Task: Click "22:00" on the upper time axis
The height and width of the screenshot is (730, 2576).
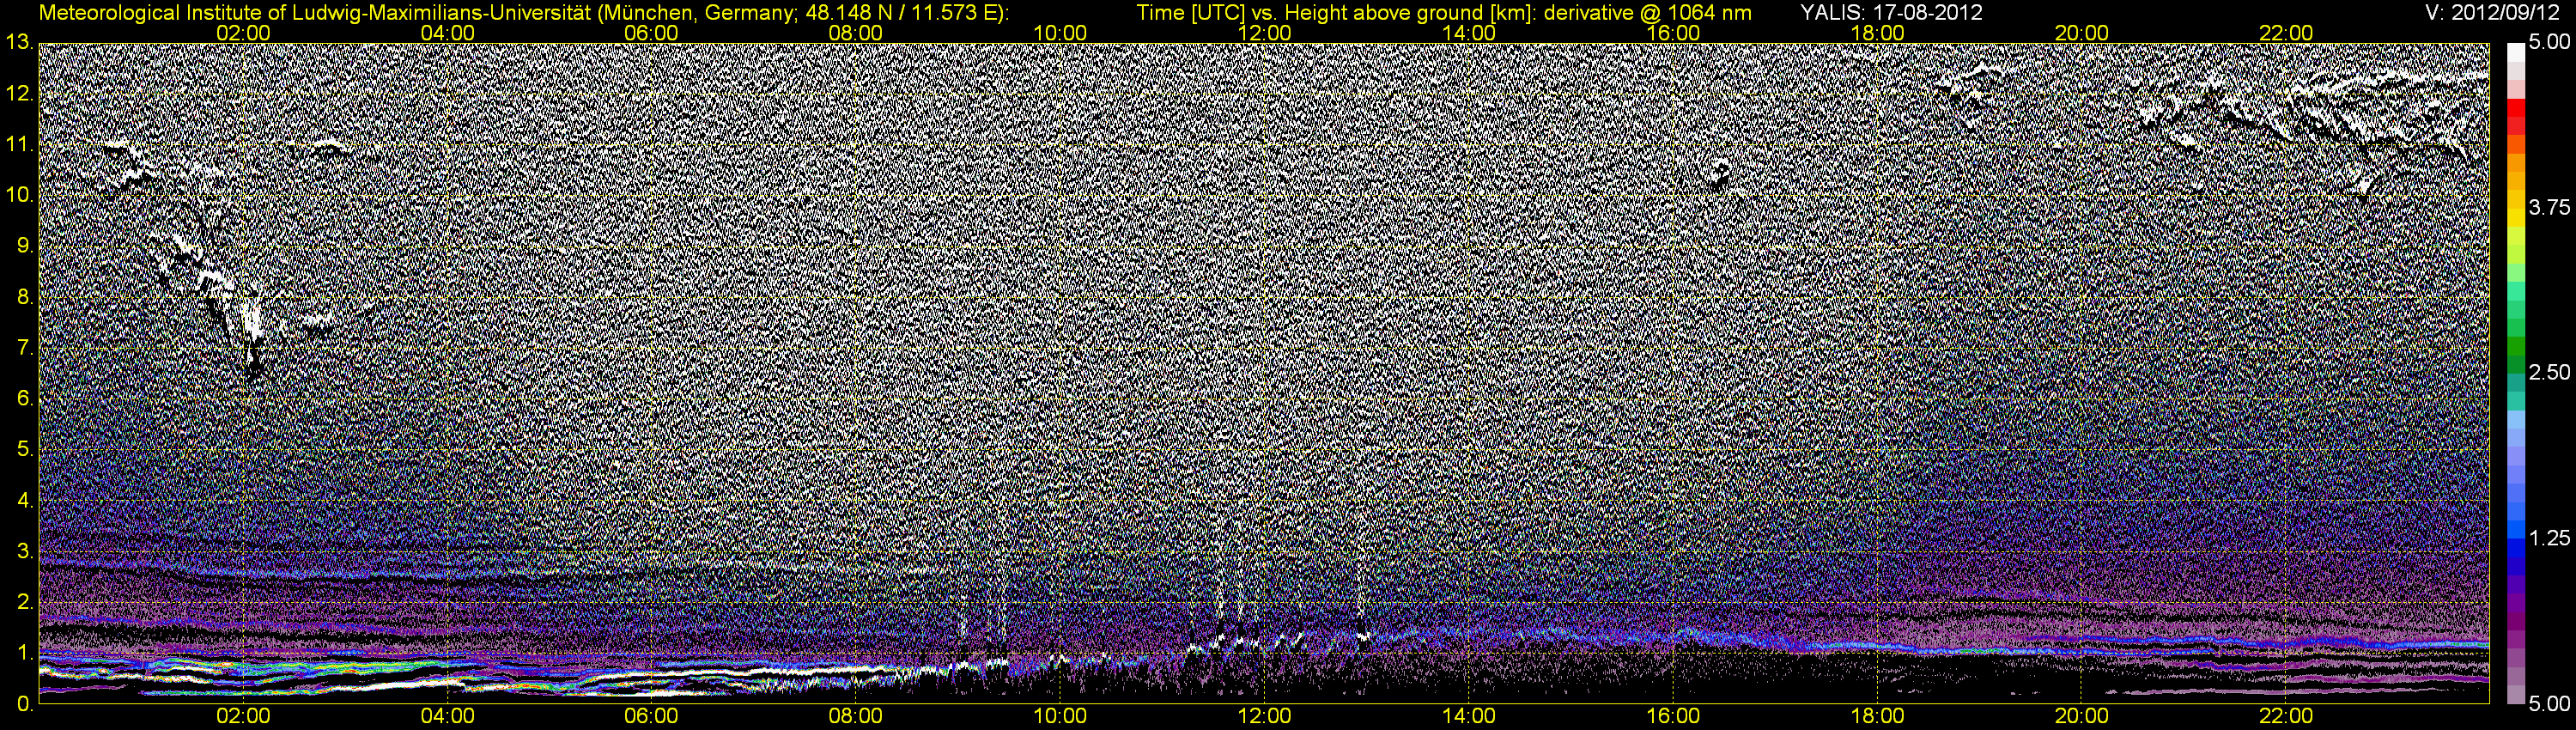Action: [2286, 33]
